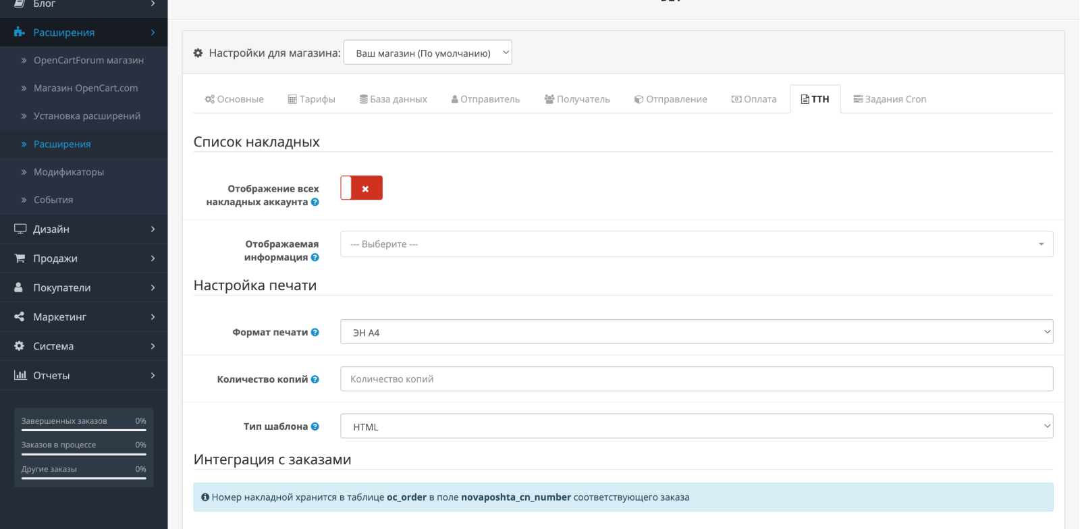Click the document icon on ТТН tab

coord(805,99)
